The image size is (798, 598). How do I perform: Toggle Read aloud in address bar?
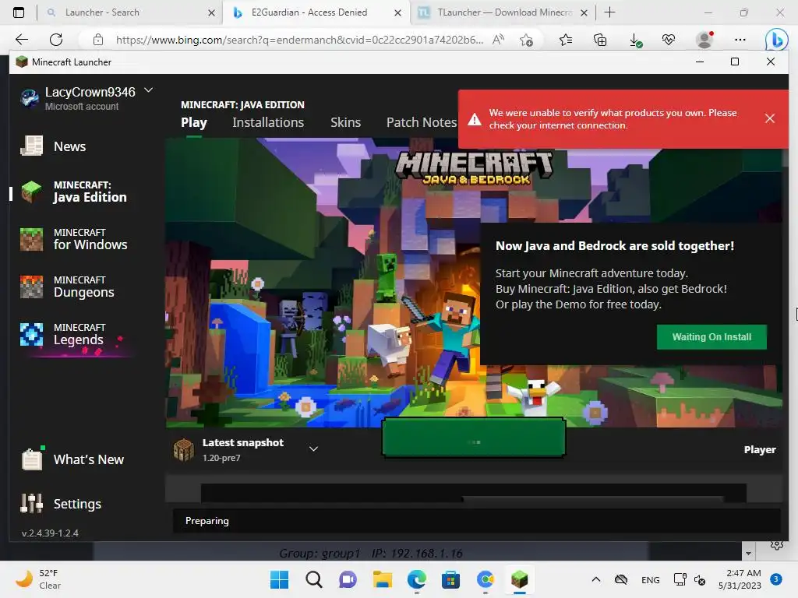(x=498, y=40)
